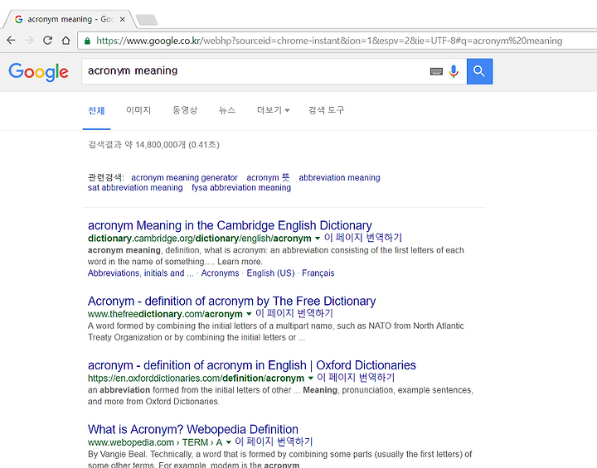Close the acronym meaning browser tab
The height and width of the screenshot is (468, 597).
[122, 19]
